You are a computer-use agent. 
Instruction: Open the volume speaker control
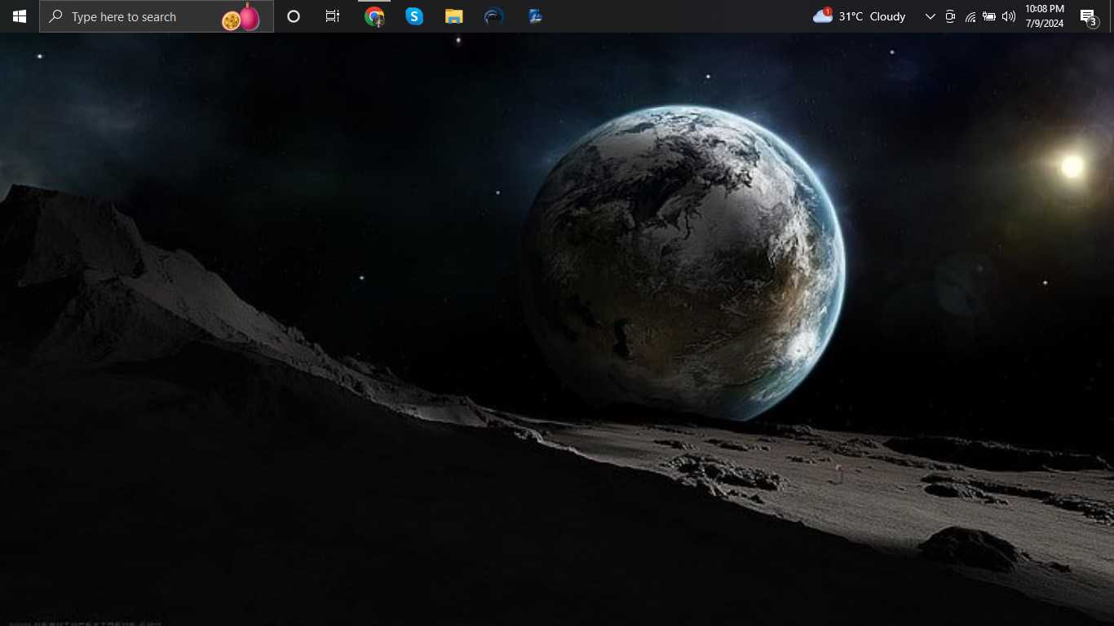point(1009,16)
